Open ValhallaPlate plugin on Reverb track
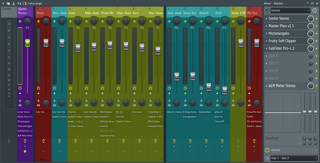The height and width of the screenshot is (163, 320). click(x=206, y=112)
